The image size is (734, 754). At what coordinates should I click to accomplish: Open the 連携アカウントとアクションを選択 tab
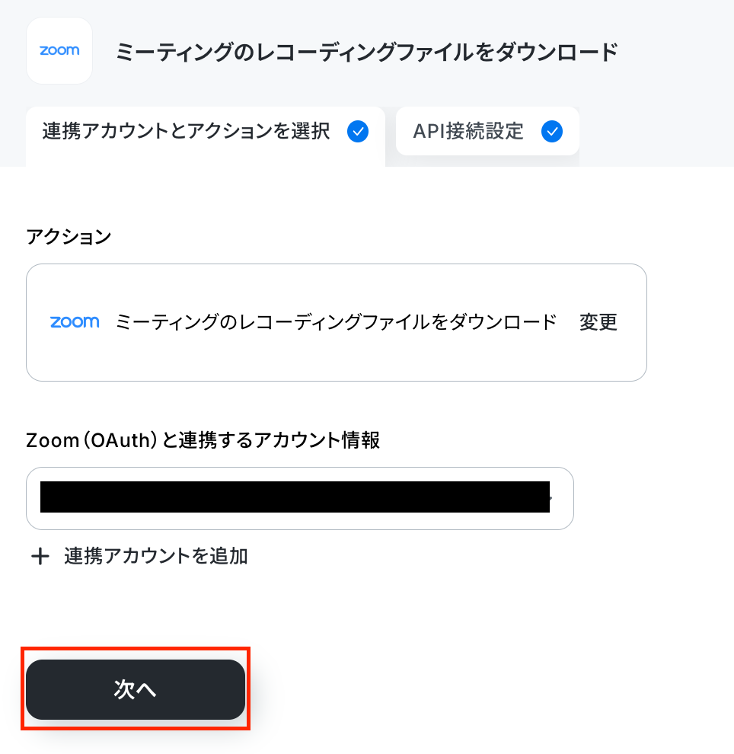coord(206,136)
